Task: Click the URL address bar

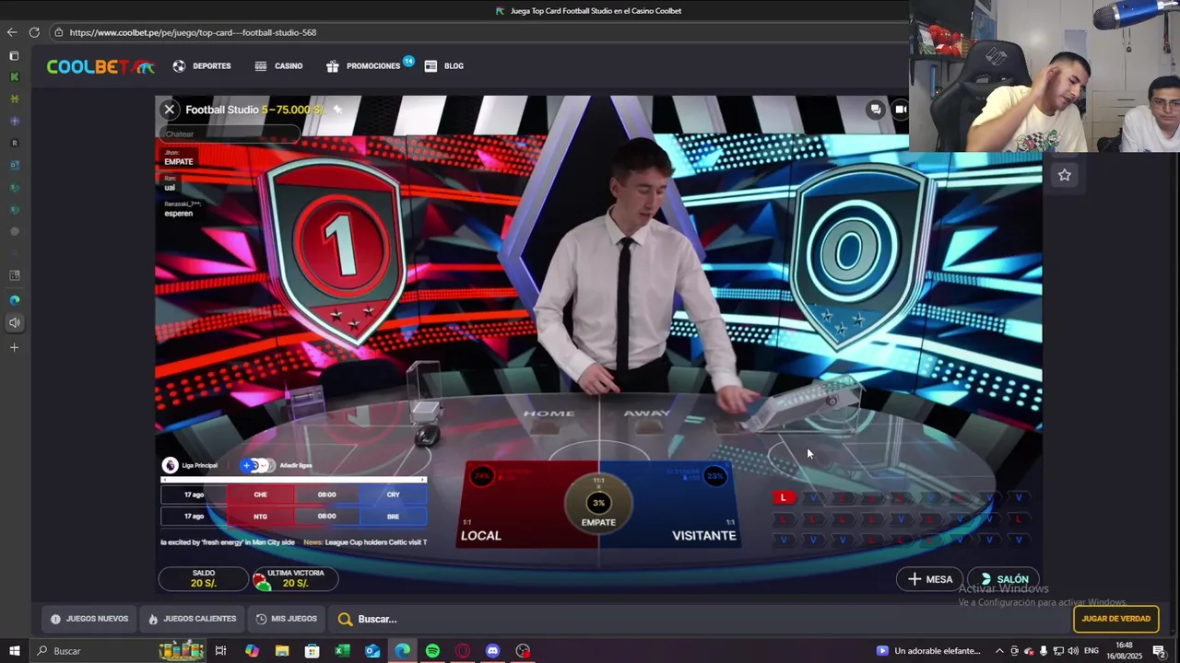Action: 479,32
